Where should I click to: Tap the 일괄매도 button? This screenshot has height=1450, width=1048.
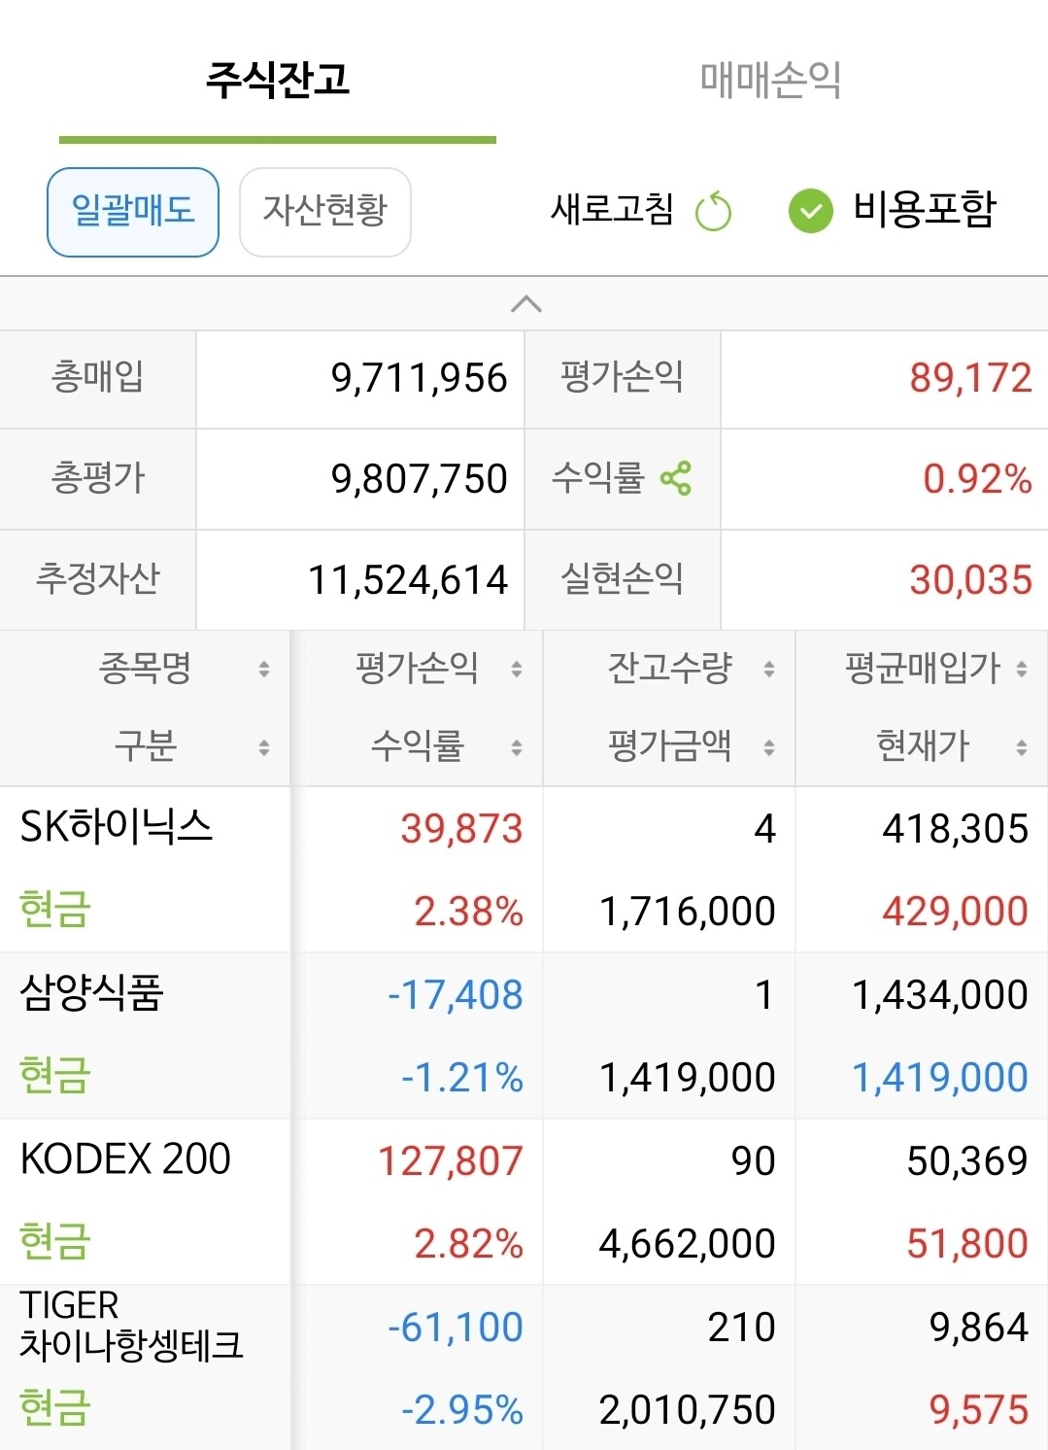(133, 212)
